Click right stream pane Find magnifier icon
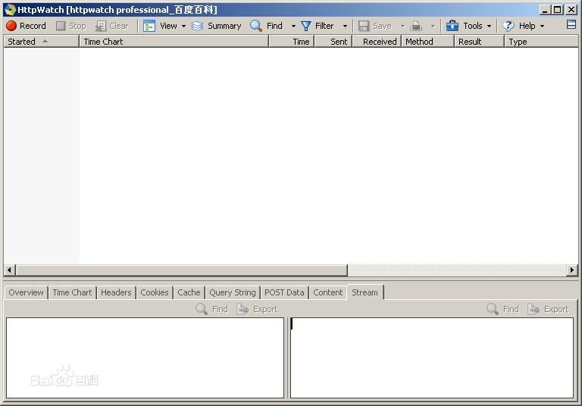582x406 pixels. 492,309
